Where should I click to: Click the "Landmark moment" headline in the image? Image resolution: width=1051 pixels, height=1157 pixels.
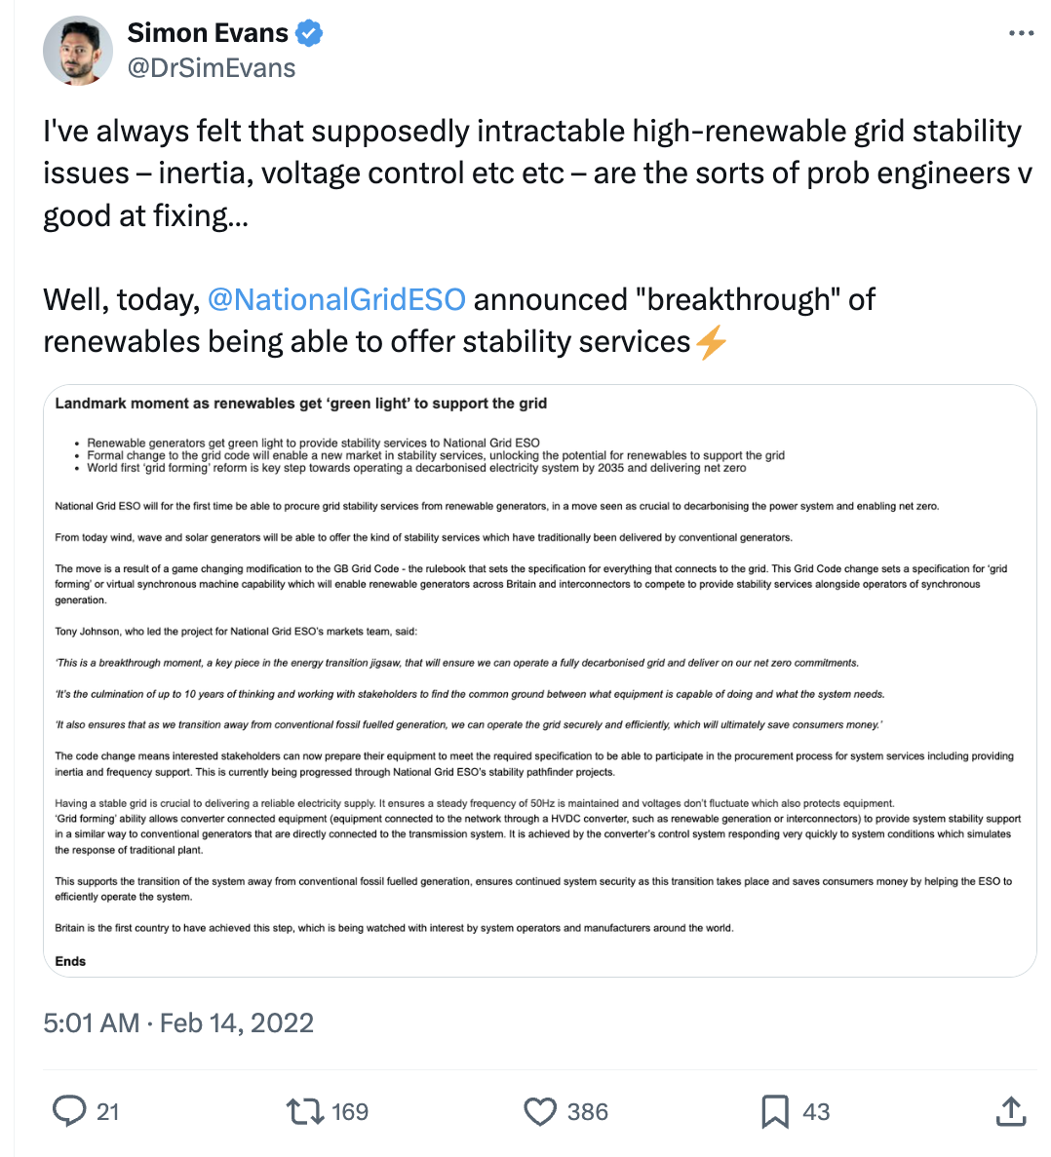point(300,404)
